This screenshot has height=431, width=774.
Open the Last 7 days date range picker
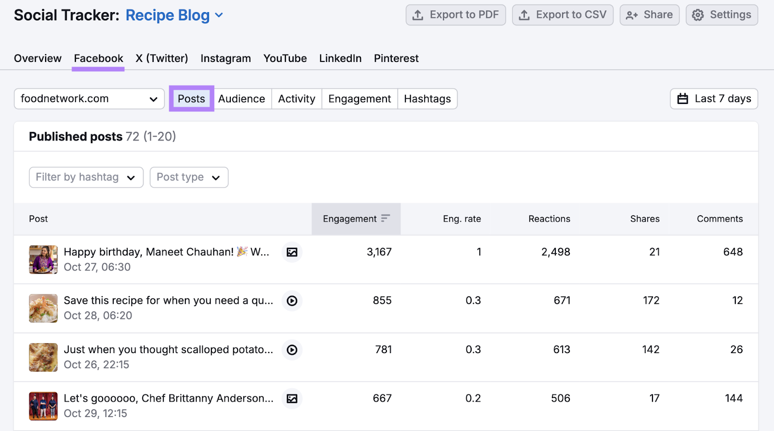coord(714,99)
